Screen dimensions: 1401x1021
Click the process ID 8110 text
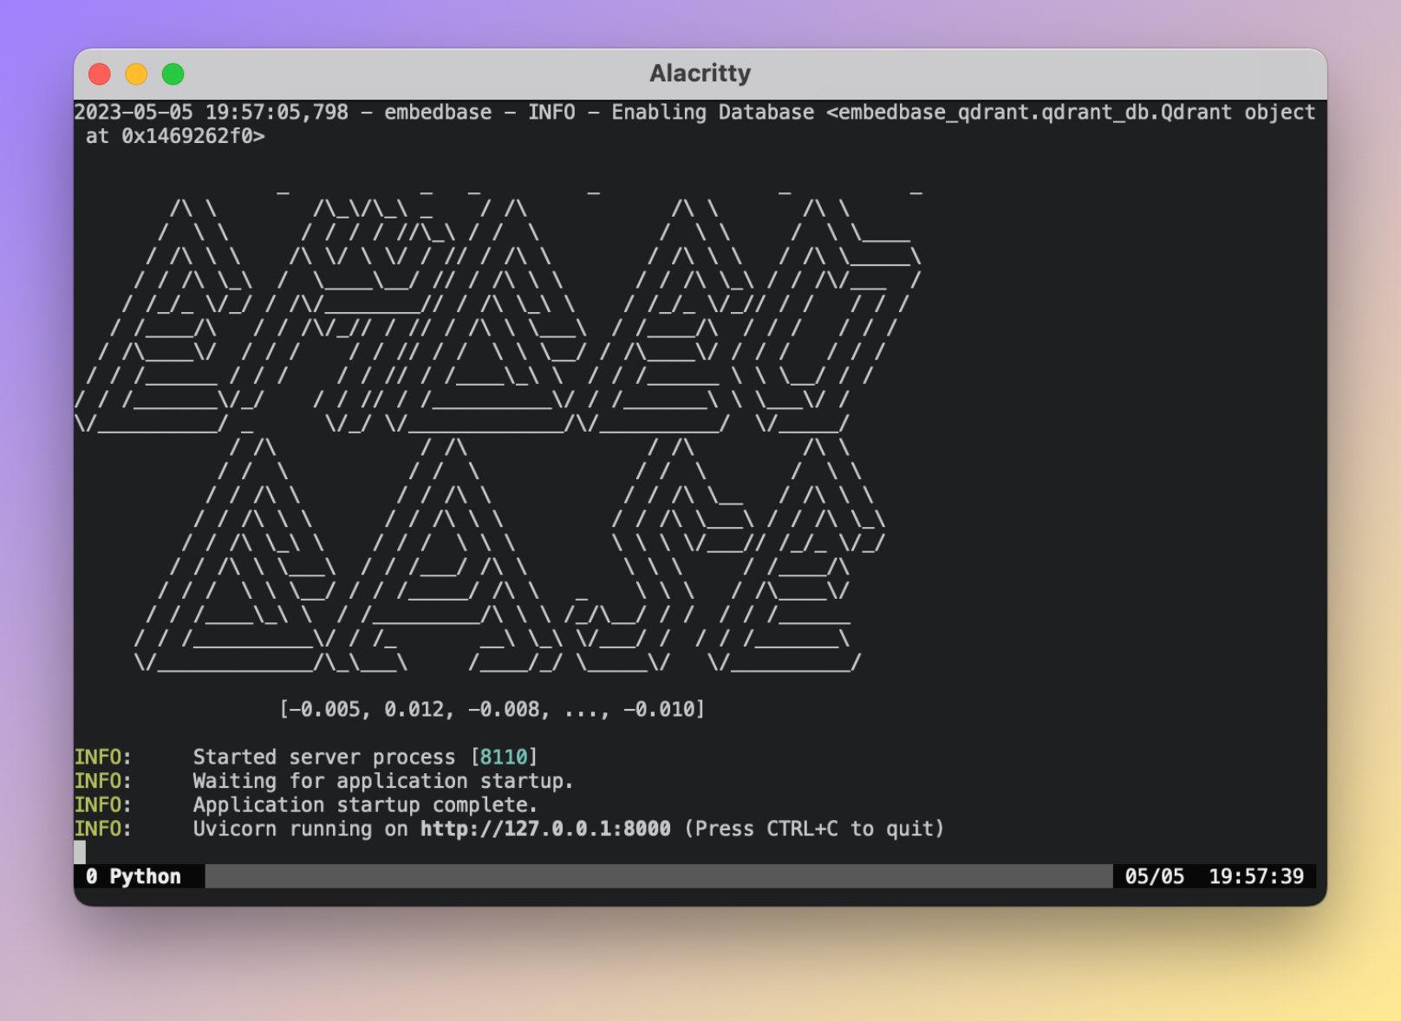point(504,757)
